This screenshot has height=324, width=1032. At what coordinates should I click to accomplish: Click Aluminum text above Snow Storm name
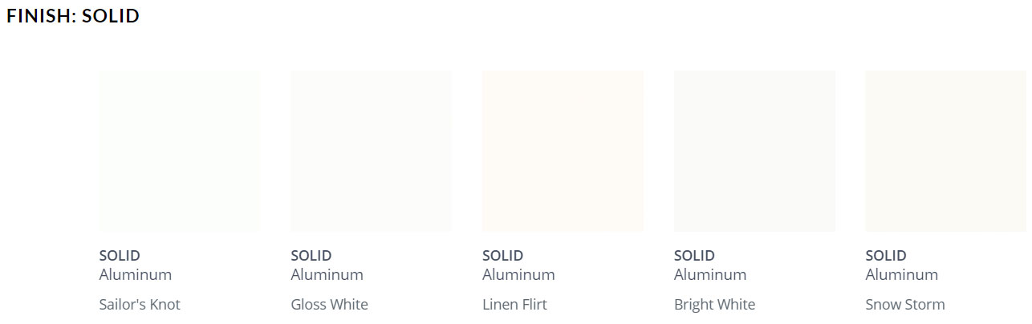[x=901, y=274]
